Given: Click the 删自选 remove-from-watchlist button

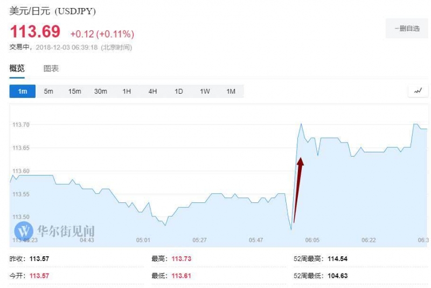Looking at the screenshot, I should pos(407,29).
